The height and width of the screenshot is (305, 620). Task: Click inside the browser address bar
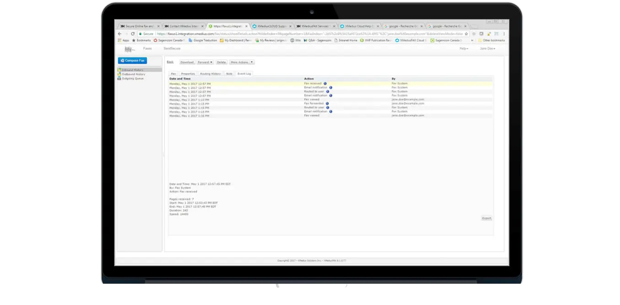click(302, 33)
